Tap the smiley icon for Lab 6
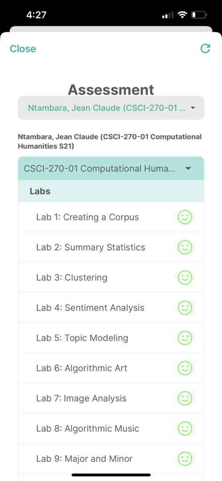This screenshot has height=481, width=222. [185, 368]
